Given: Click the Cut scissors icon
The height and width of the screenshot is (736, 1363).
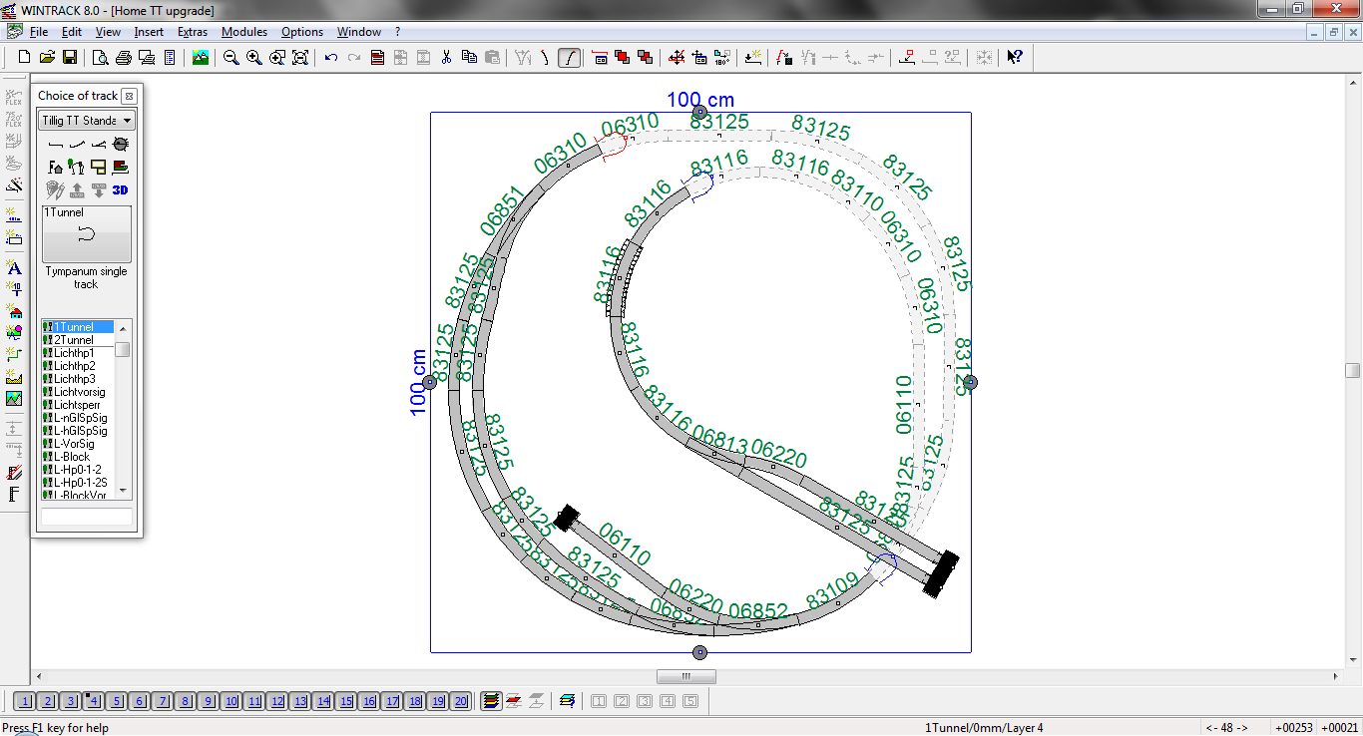Looking at the screenshot, I should tap(446, 58).
